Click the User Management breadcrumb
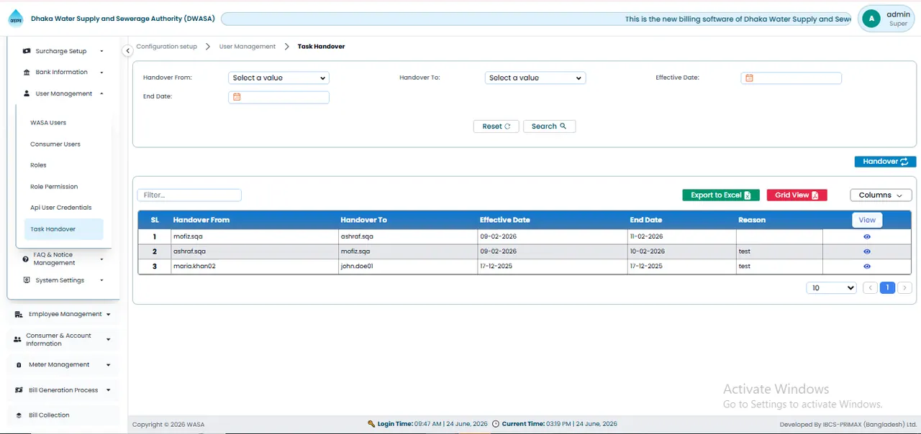The width and height of the screenshot is (921, 434). click(x=248, y=47)
